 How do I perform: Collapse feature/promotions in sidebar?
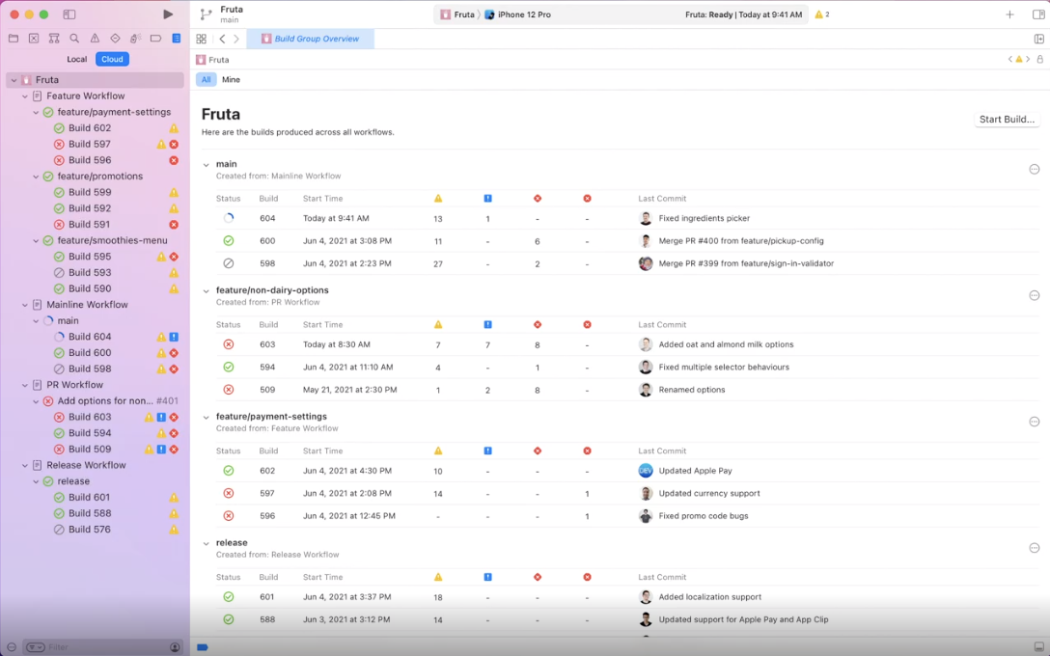click(36, 176)
